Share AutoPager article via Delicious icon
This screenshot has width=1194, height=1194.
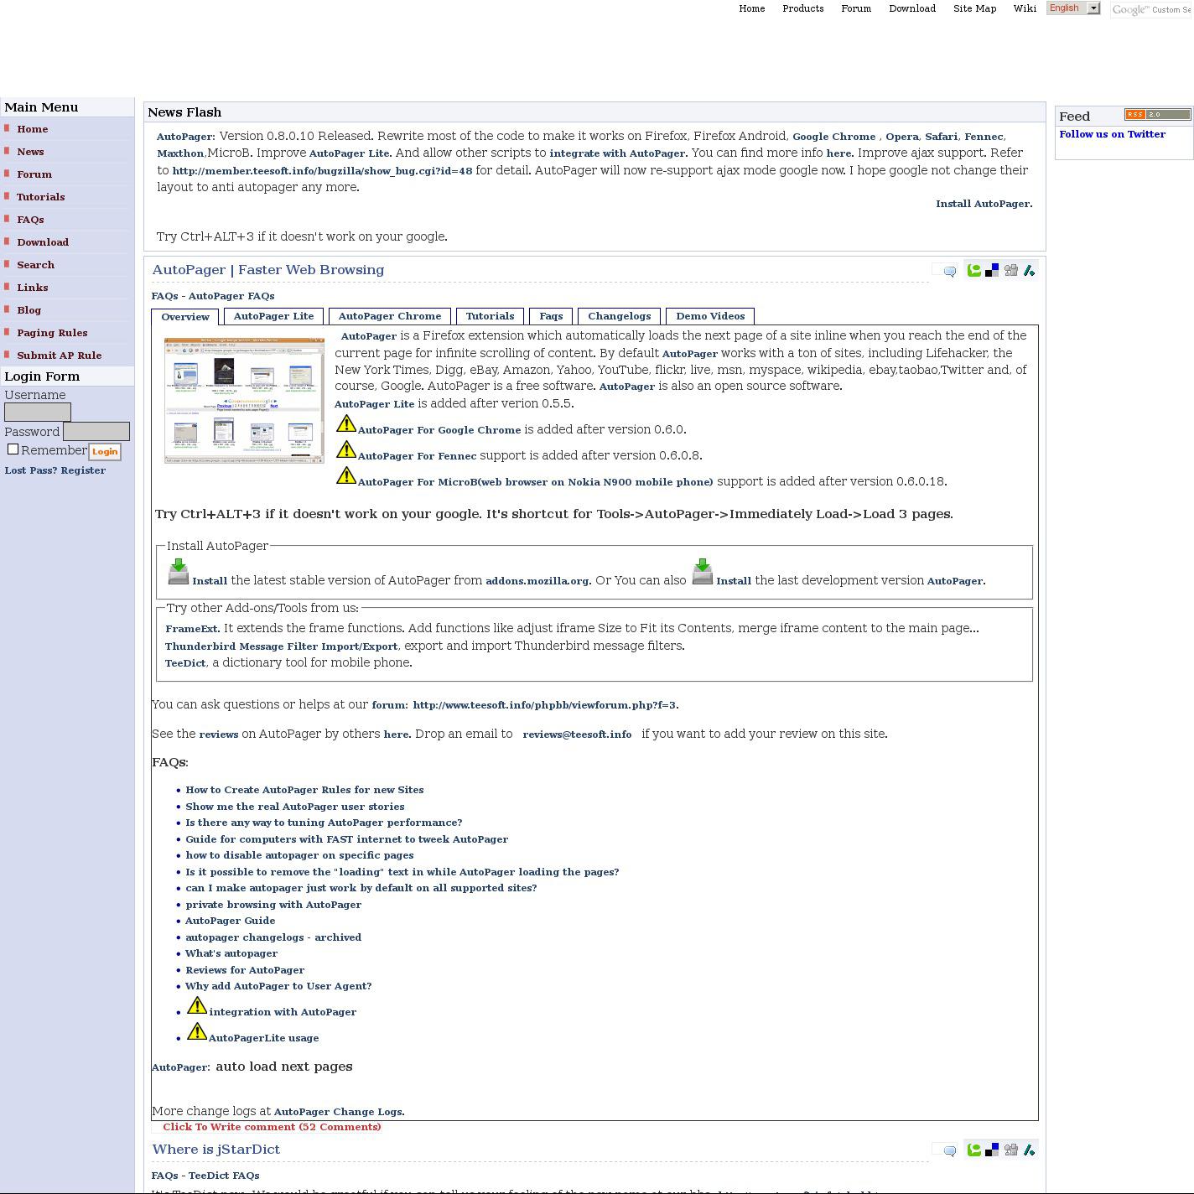992,270
